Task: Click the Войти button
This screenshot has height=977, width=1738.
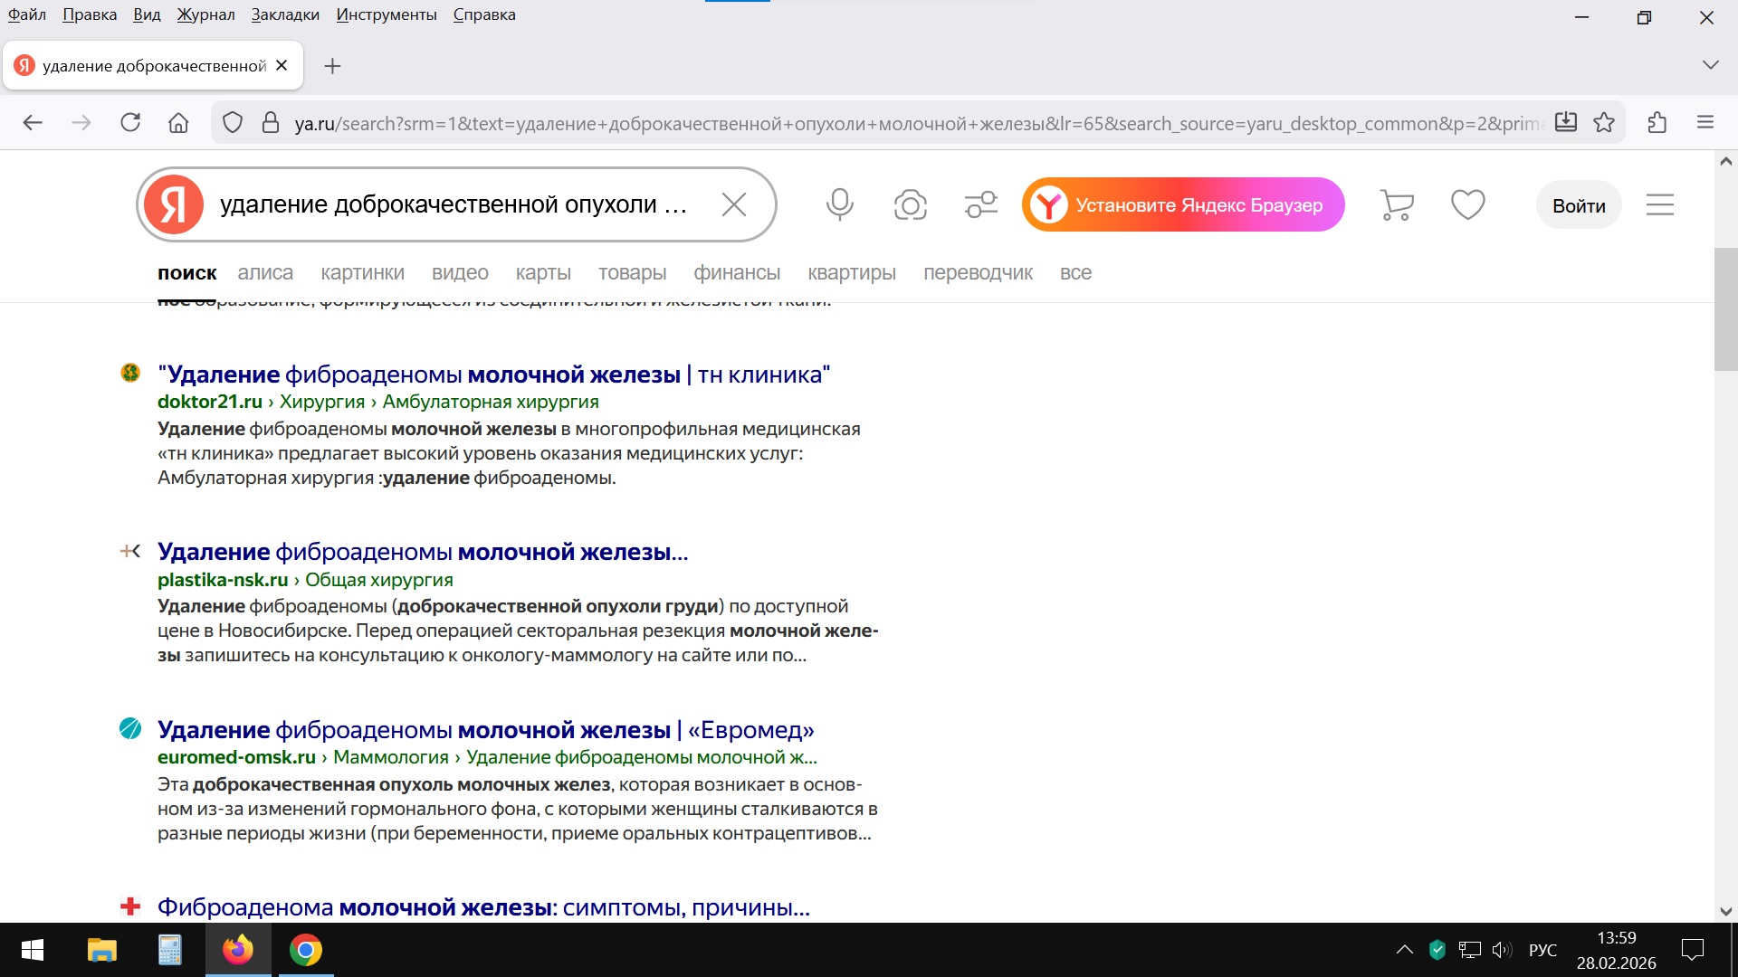Action: tap(1578, 205)
